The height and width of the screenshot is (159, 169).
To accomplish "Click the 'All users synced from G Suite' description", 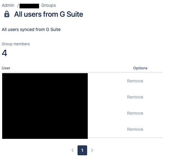I will [31, 29].
